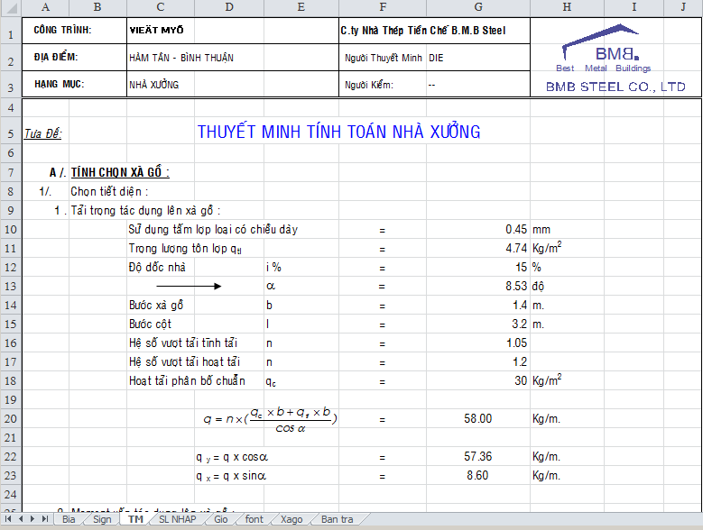Screen dimensions: 703x530
Task: Click the 15 slope percentage value
Action: coord(478,267)
